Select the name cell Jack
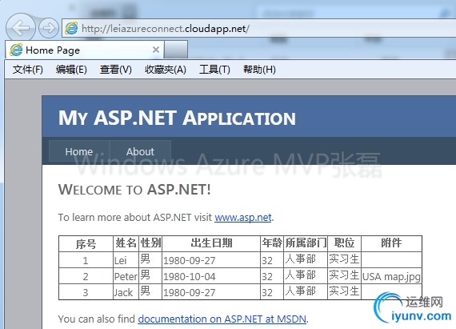This screenshot has width=456, height=329. (126, 292)
